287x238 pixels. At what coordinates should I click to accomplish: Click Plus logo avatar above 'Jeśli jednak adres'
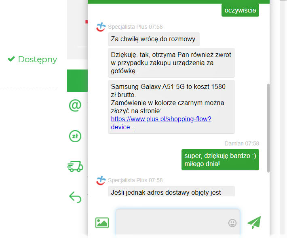pos(101,181)
